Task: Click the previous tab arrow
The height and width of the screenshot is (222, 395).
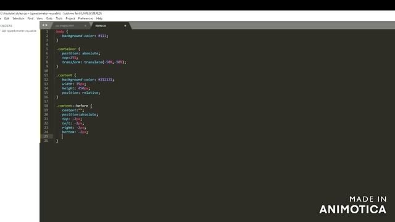Action: 43,25
